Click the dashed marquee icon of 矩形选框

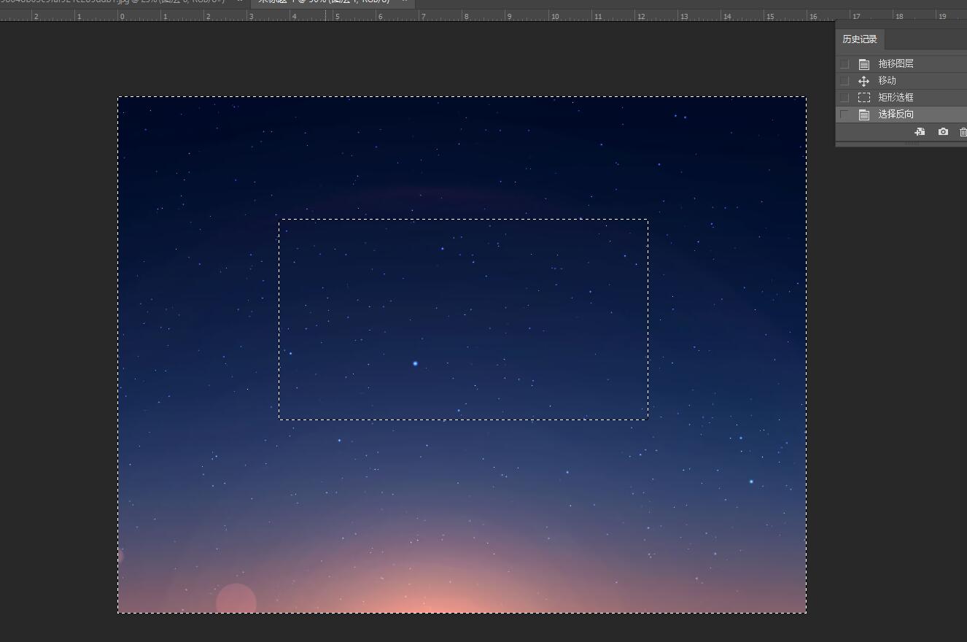pos(864,98)
